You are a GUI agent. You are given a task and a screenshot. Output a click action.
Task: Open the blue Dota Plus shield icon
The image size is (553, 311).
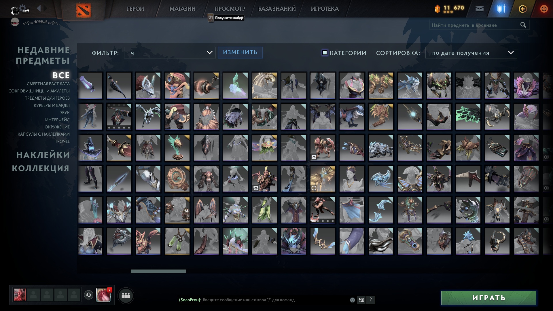[501, 9]
